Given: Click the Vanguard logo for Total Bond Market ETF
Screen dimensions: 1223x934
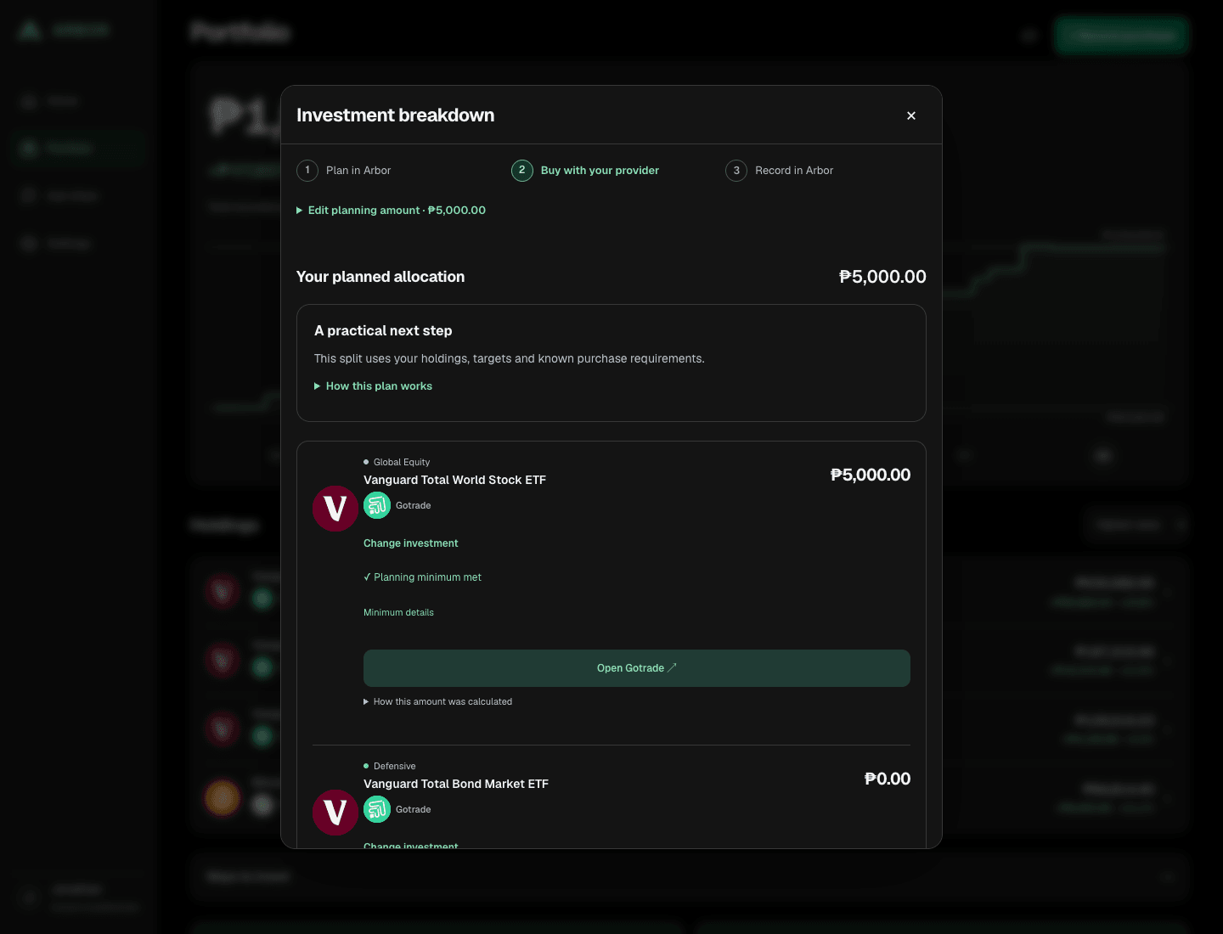Looking at the screenshot, I should [335, 813].
